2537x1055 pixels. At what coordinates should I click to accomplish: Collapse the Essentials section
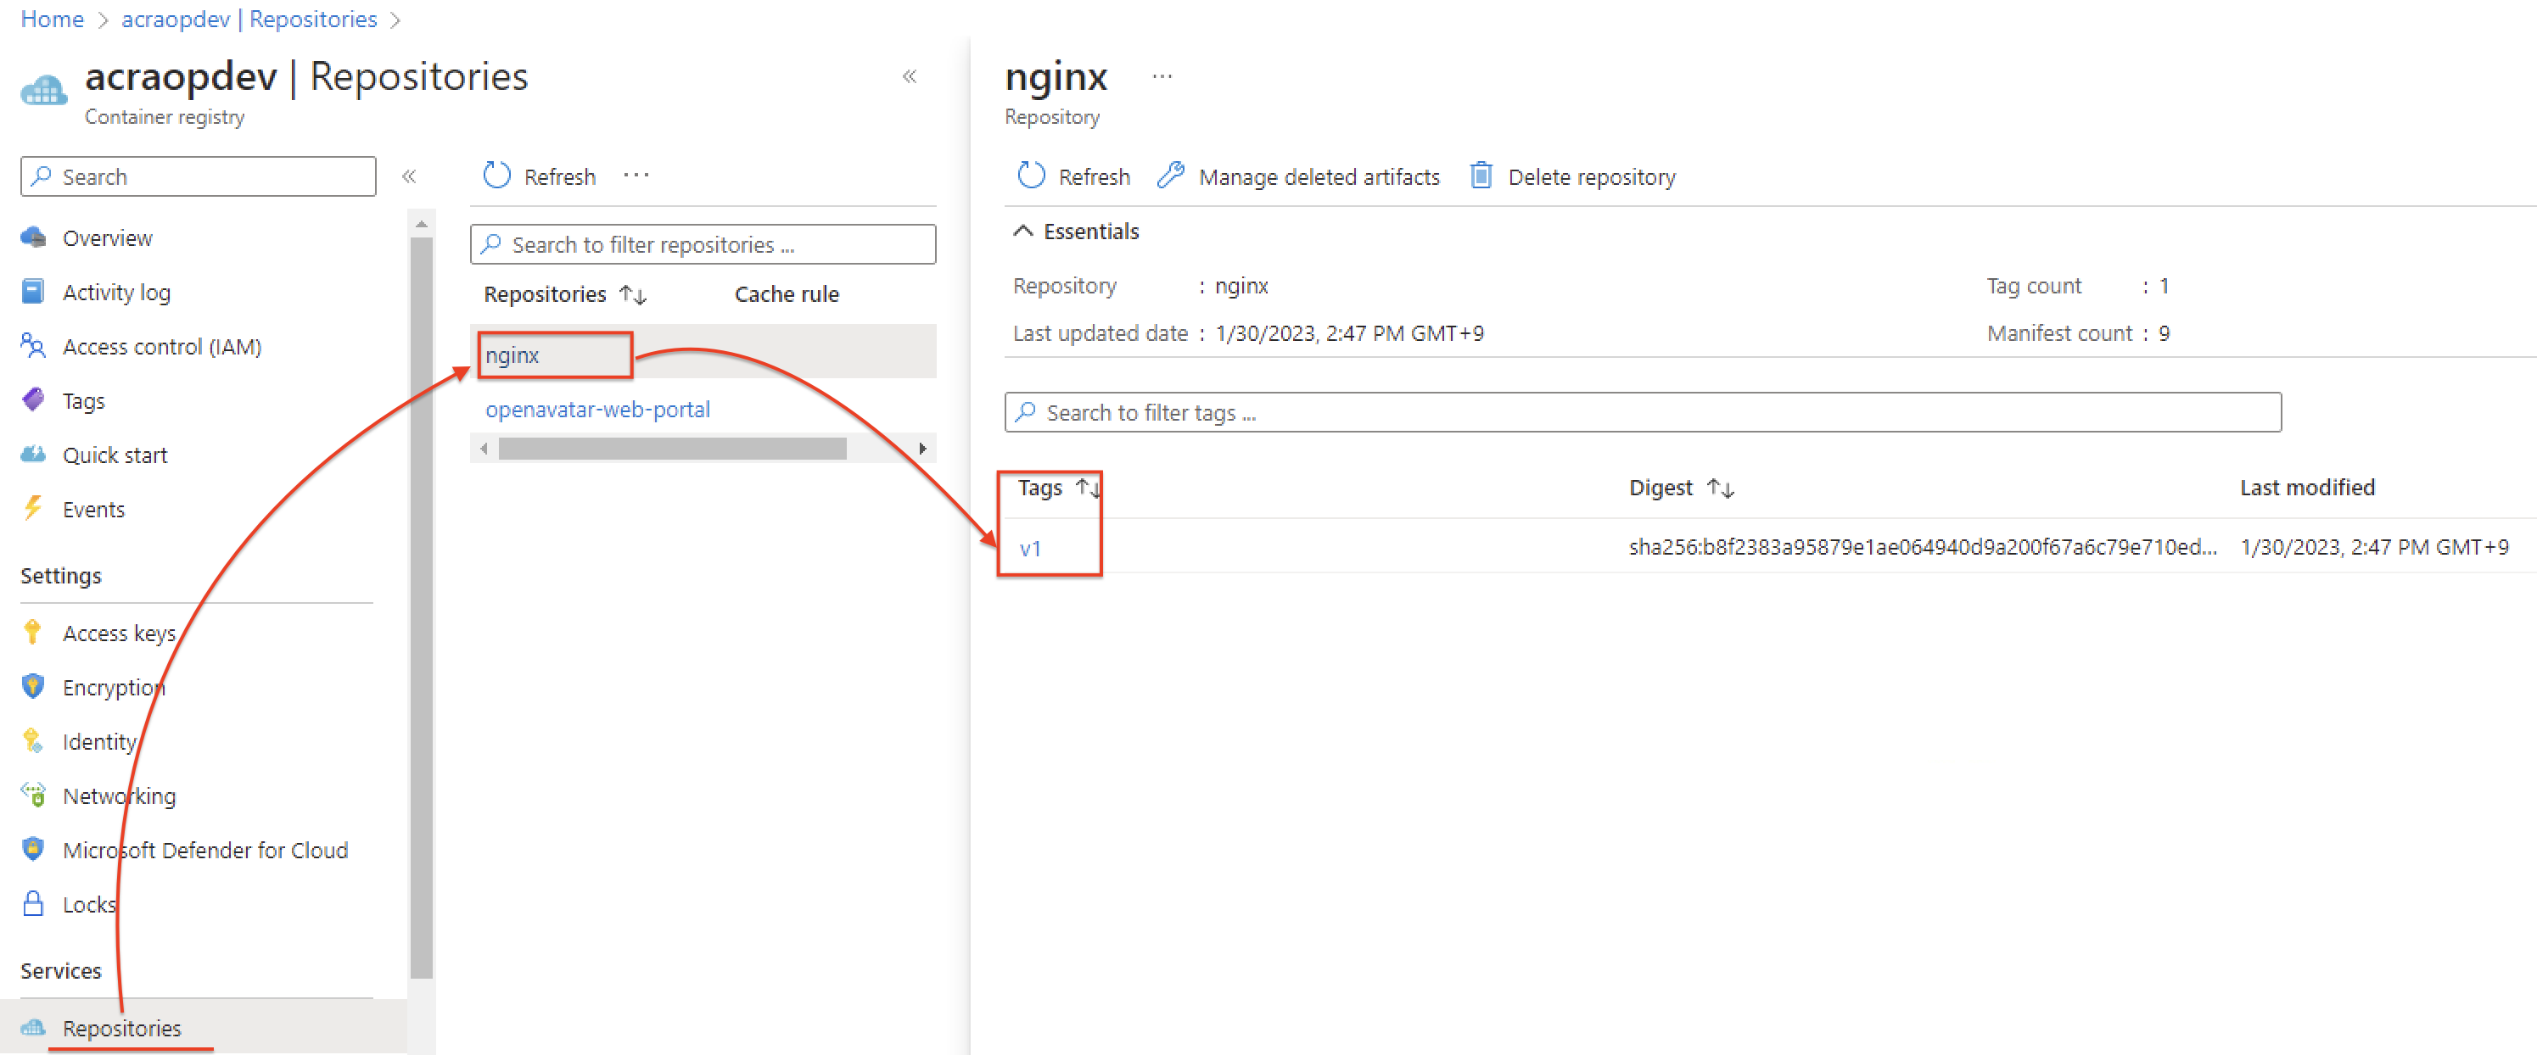click(x=1023, y=231)
